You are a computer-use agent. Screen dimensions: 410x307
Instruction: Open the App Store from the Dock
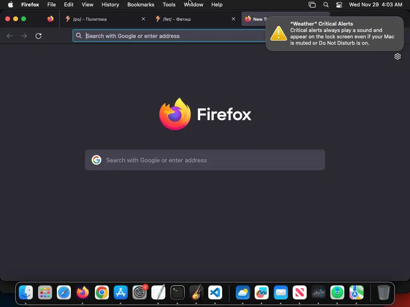tap(121, 292)
